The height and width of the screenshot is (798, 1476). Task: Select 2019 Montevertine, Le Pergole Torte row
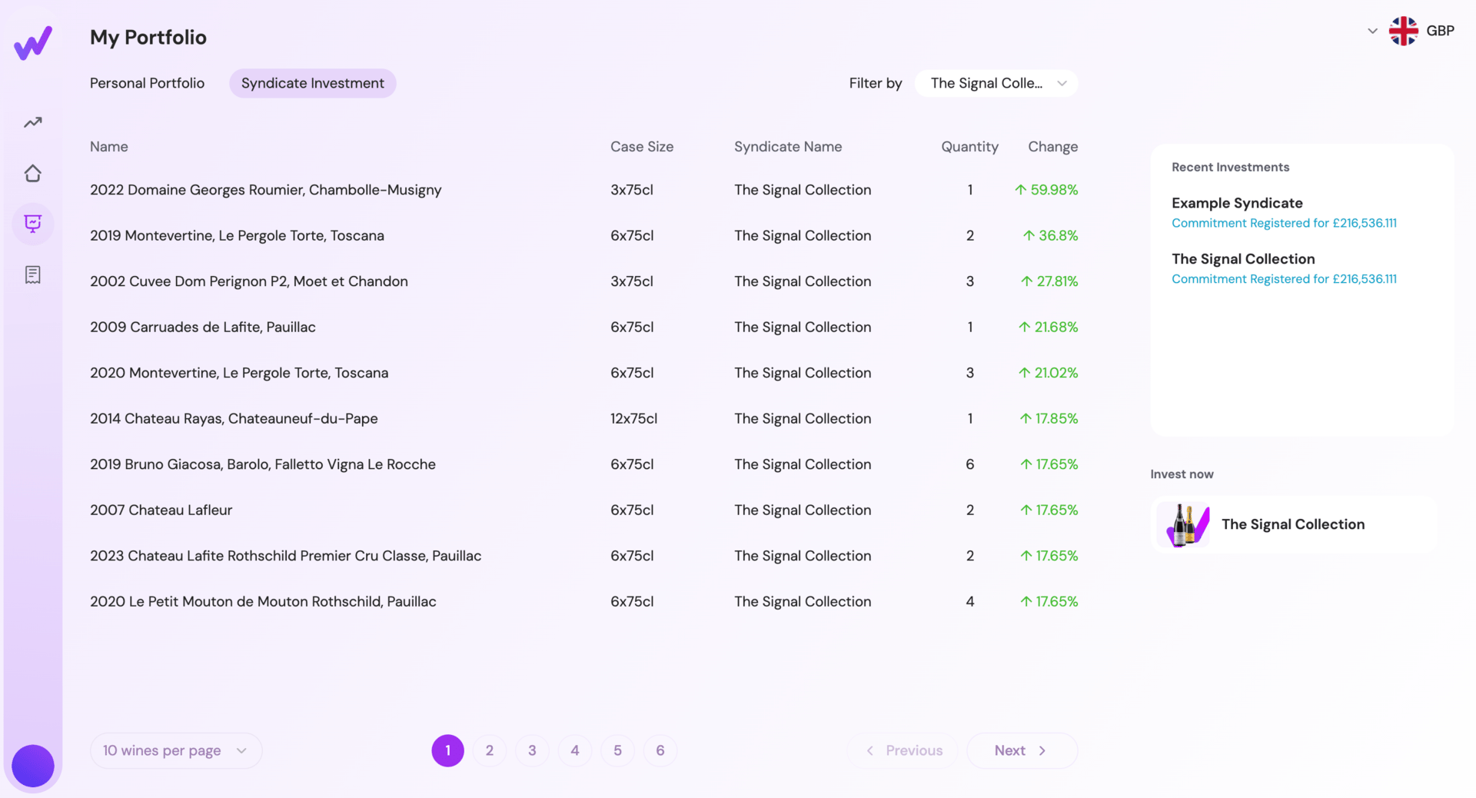[584, 235]
